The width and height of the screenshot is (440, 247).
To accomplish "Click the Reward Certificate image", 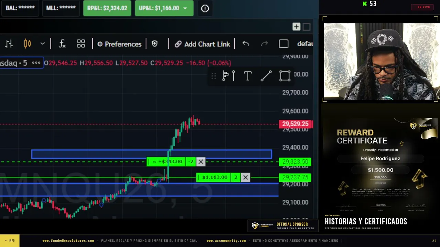I will coord(381,166).
